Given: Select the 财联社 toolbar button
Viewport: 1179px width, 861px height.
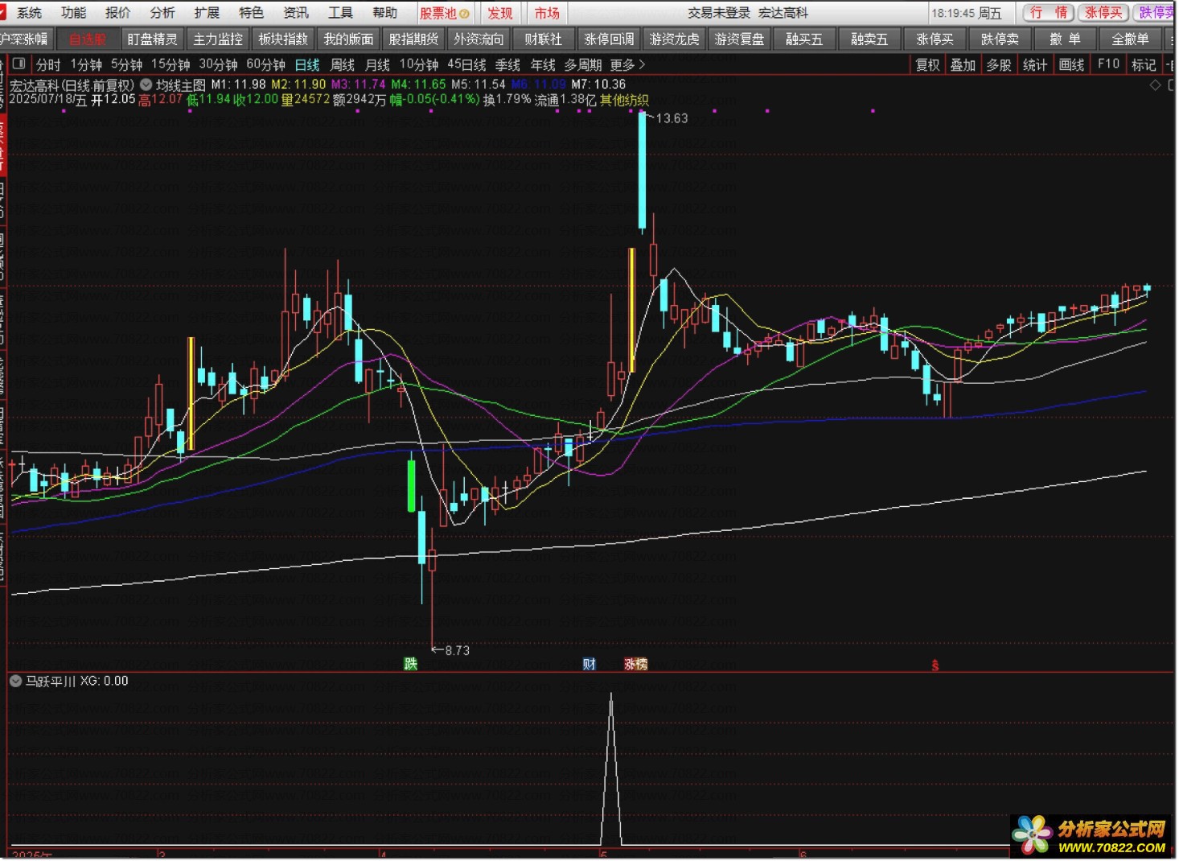Looking at the screenshot, I should coord(544,39).
